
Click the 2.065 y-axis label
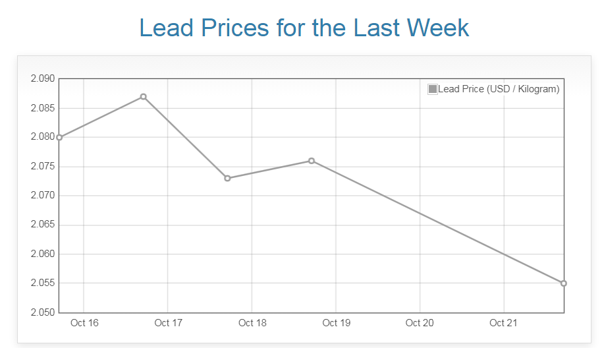pos(43,225)
